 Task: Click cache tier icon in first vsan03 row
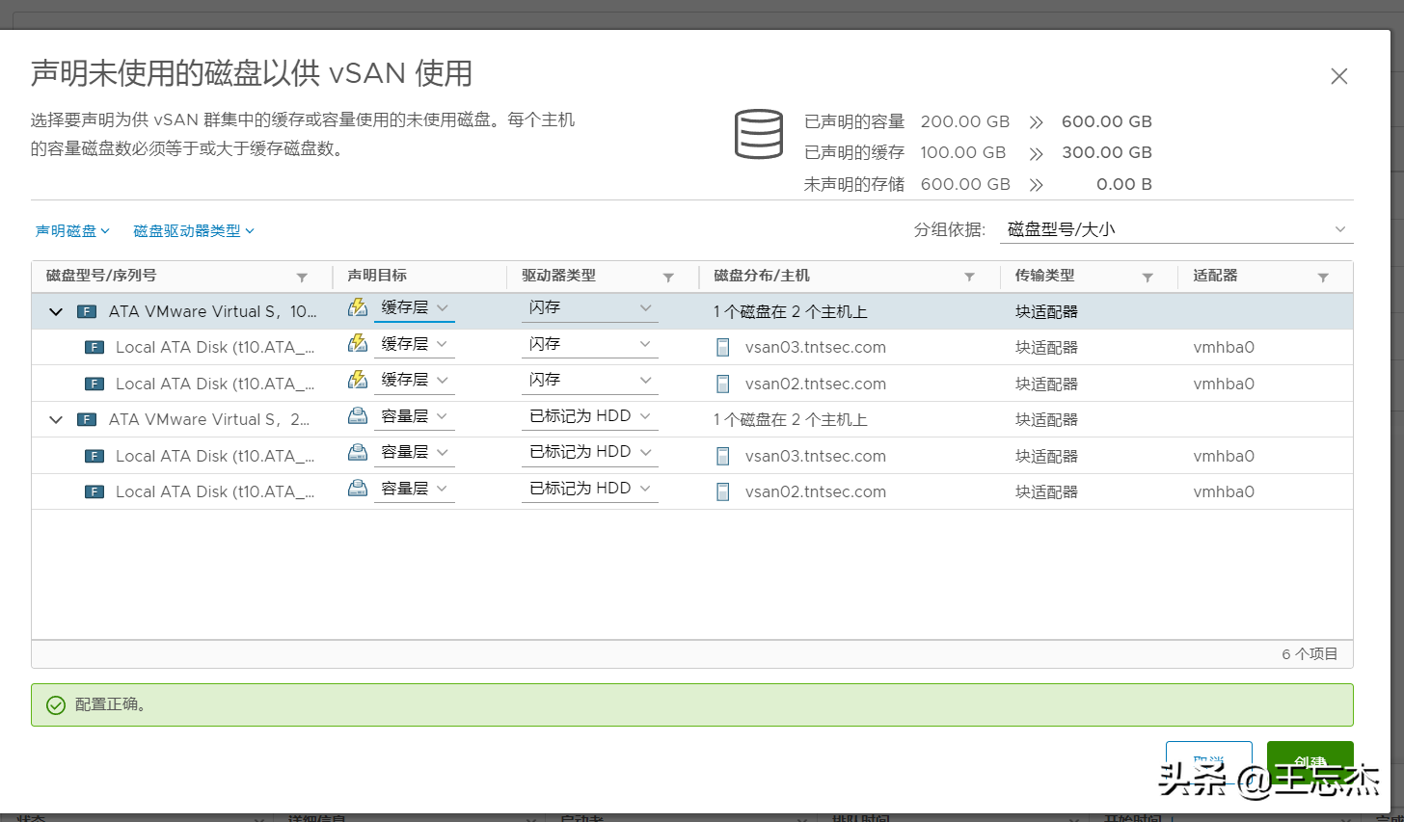coord(358,343)
